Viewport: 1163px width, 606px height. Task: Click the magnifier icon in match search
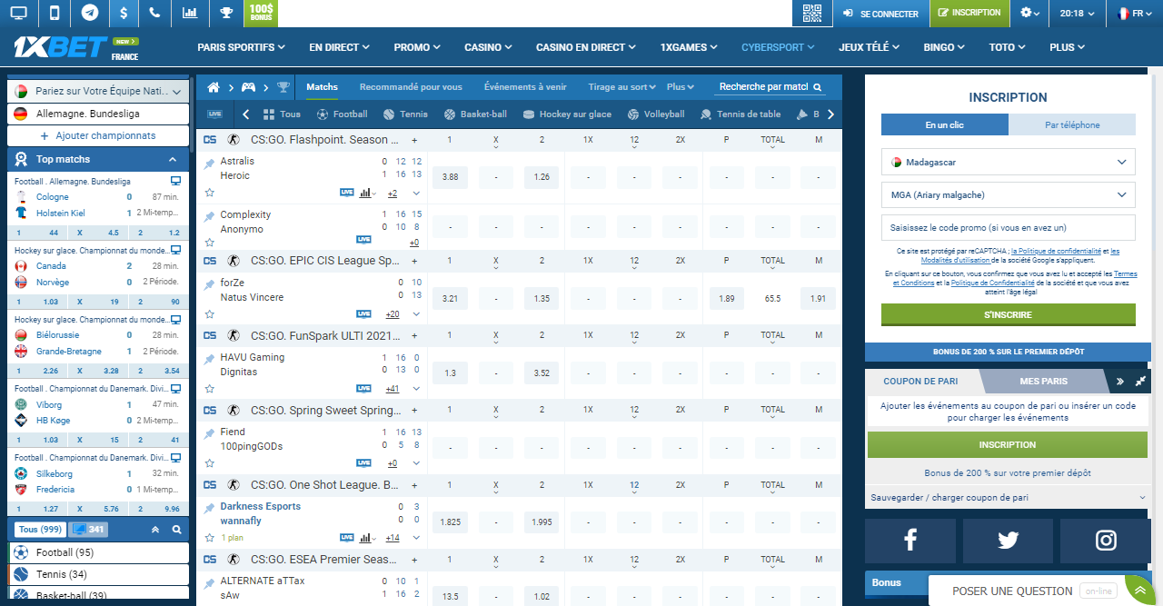[818, 87]
